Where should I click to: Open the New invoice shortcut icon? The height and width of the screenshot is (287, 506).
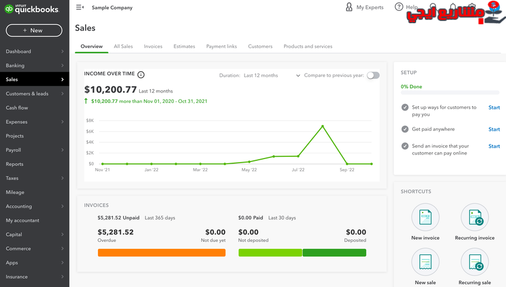tap(425, 217)
